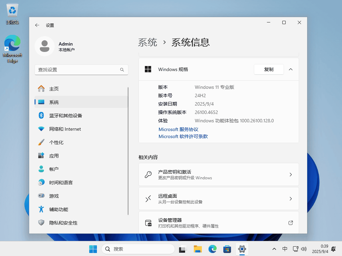The height and width of the screenshot is (256, 342).
Task: Open the Windows Start menu
Action: 93,249
